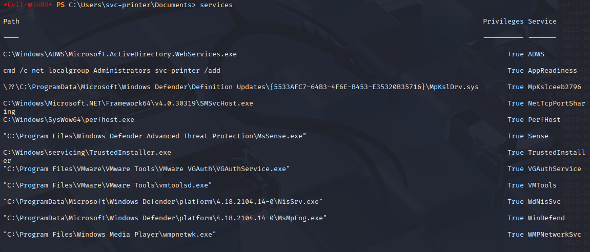
Task: Click the MsSense.exe path
Action: click(x=155, y=136)
